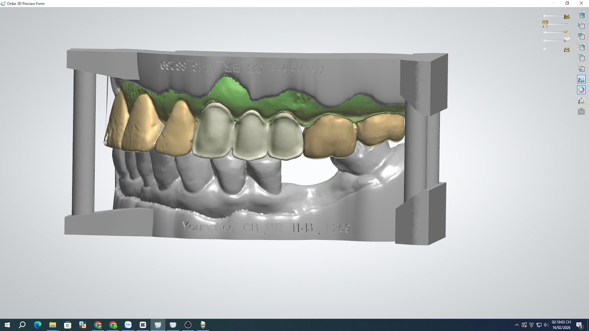
Task: Adjust the white crown transparency slider
Action: click(x=554, y=40)
